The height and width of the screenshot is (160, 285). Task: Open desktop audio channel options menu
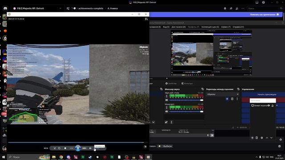[167, 96]
